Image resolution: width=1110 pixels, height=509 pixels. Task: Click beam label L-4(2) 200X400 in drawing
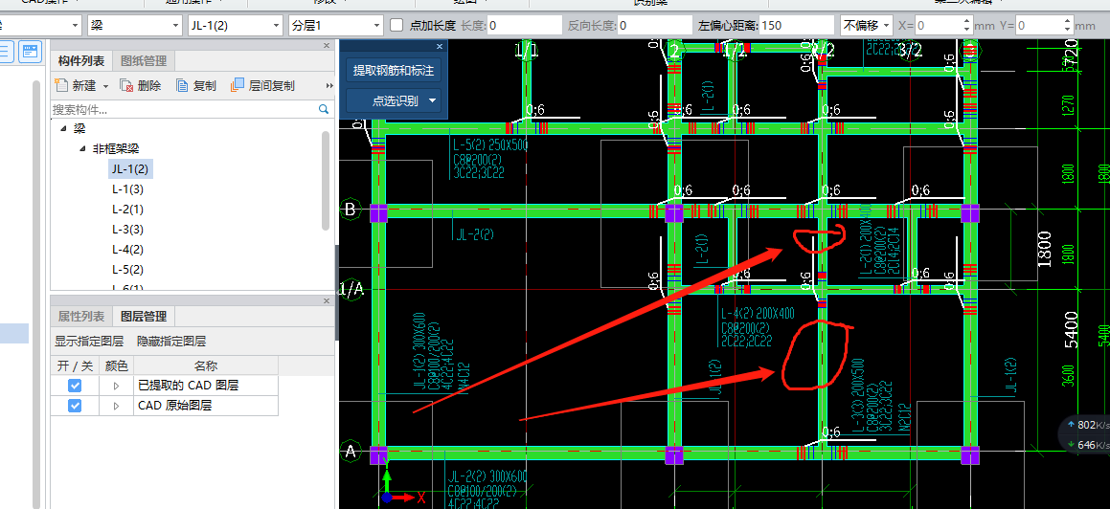coord(757,314)
